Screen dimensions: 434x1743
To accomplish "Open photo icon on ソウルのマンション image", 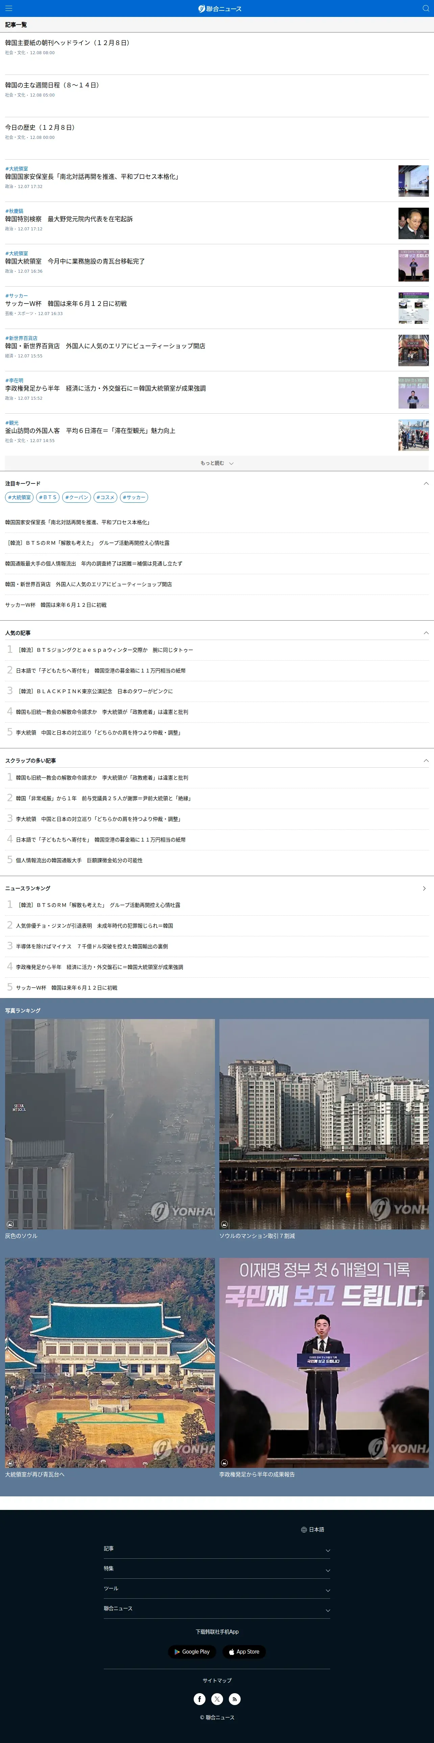I will click(x=224, y=1224).
